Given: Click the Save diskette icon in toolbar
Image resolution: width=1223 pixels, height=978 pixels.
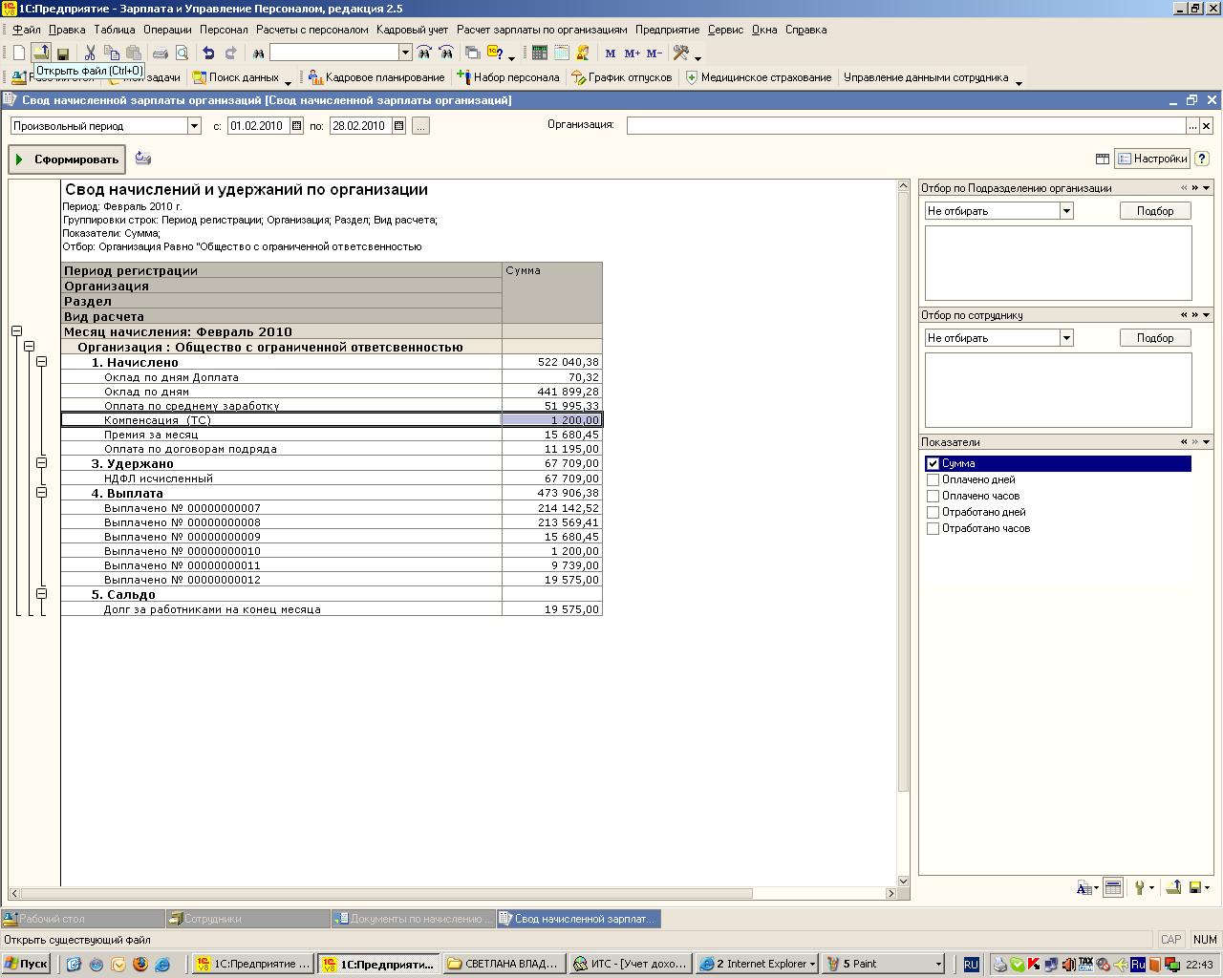Looking at the screenshot, I should click(x=63, y=53).
